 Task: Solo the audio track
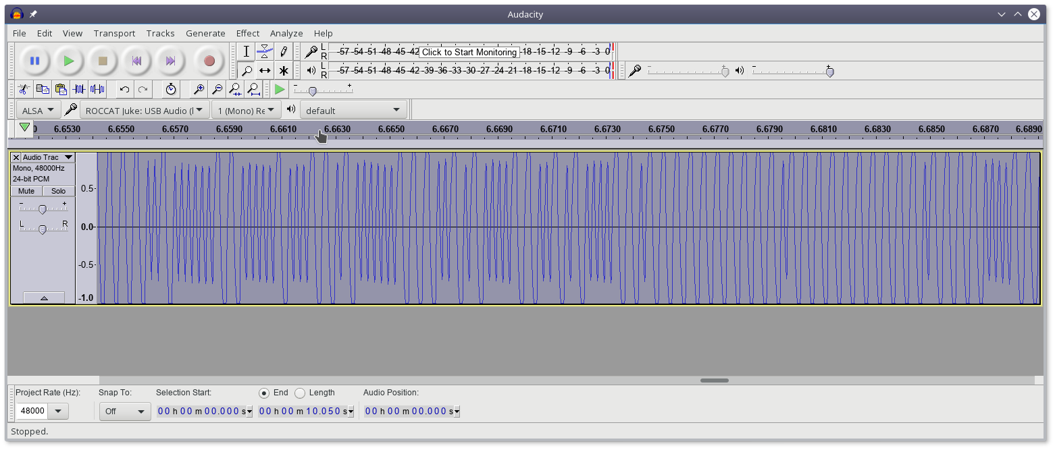(x=59, y=191)
